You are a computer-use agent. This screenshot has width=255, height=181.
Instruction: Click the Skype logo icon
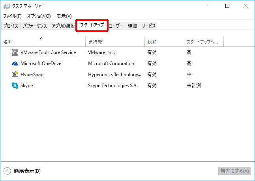pyautogui.click(x=15, y=86)
